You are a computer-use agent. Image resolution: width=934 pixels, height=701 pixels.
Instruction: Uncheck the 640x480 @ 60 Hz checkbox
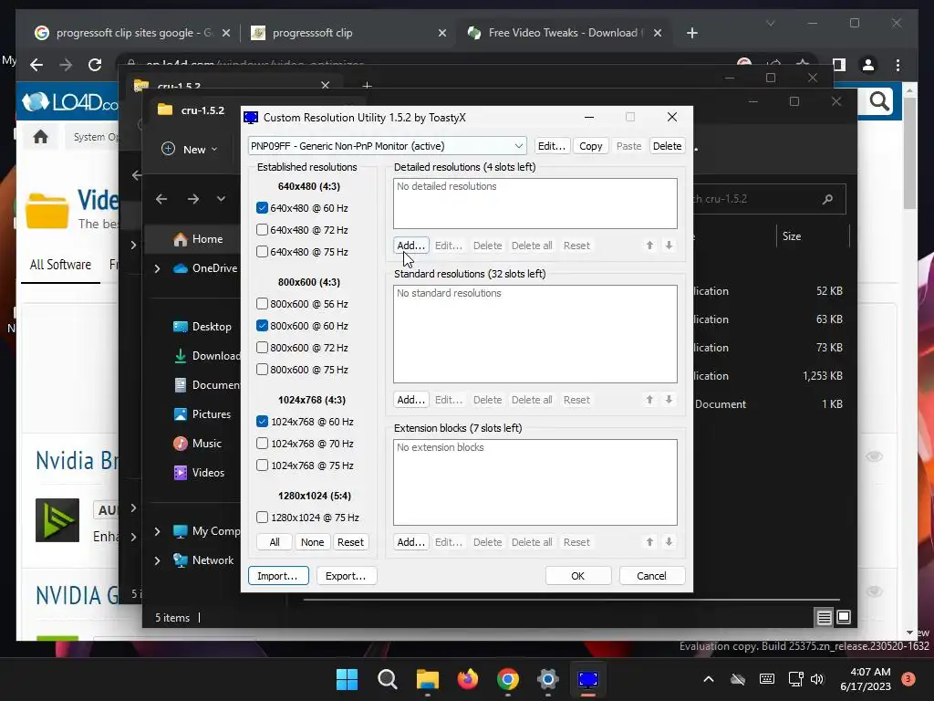[262, 208]
